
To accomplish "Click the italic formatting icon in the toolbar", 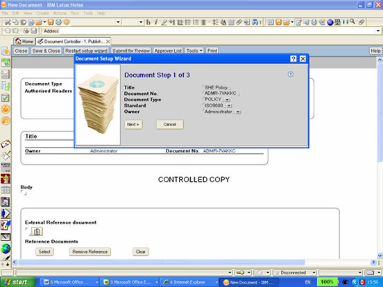I will click(156, 22).
